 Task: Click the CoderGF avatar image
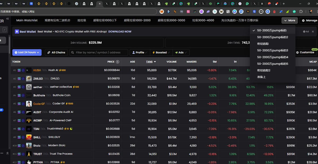point(29,104)
